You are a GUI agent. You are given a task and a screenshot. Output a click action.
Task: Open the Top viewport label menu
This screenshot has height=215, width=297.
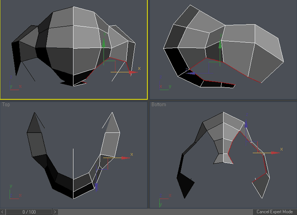[x=6, y=104]
